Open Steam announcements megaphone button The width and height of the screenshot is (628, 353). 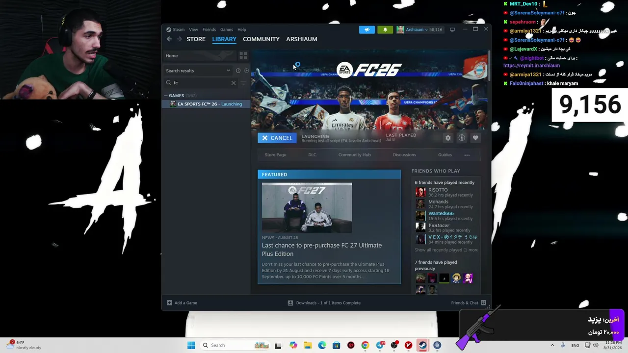click(367, 29)
